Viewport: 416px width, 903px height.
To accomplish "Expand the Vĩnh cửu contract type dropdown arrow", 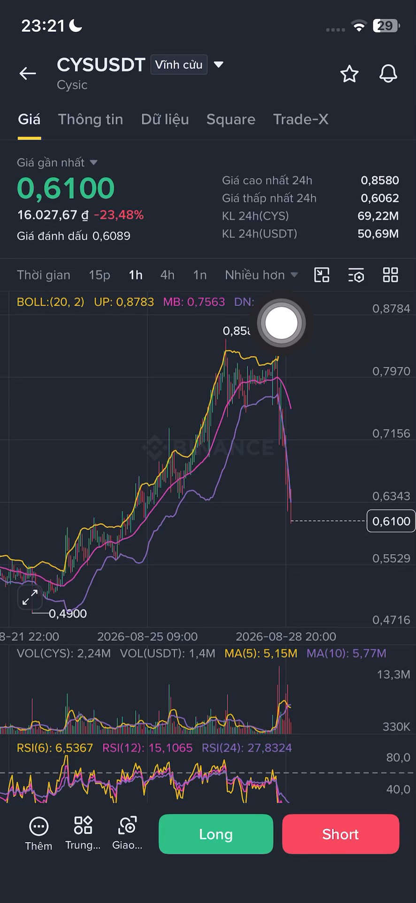I will click(x=219, y=64).
